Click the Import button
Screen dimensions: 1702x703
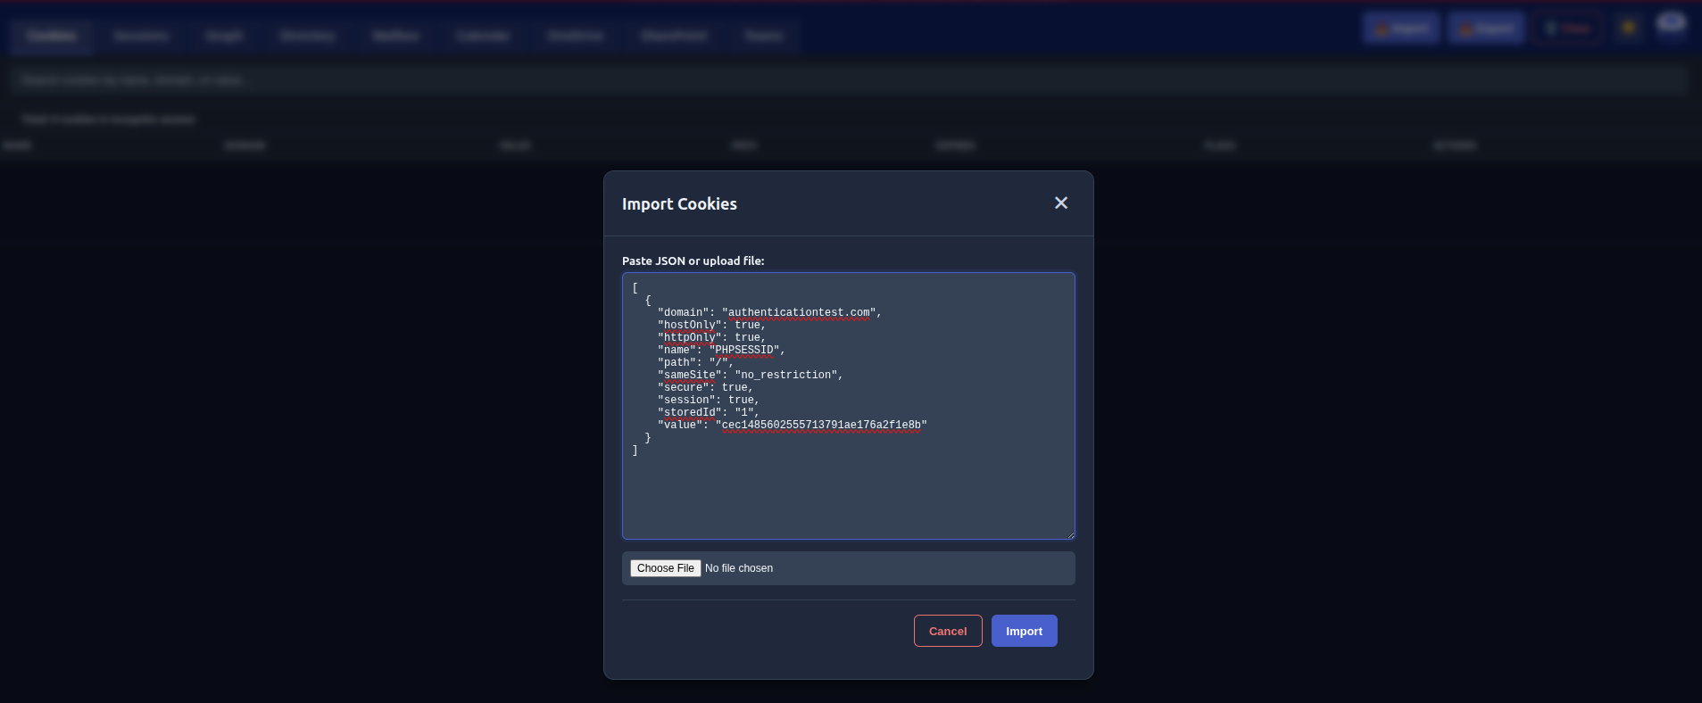point(1024,631)
